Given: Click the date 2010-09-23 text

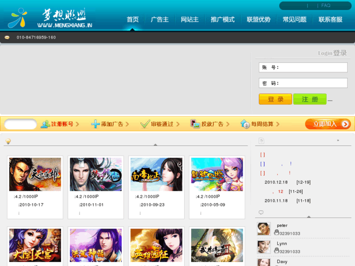Looking at the screenshot, I should tap(152, 205).
